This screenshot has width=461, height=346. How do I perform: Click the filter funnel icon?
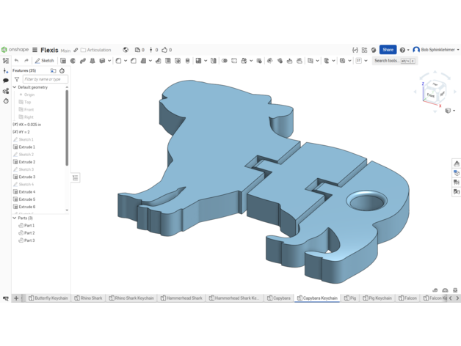(17, 79)
